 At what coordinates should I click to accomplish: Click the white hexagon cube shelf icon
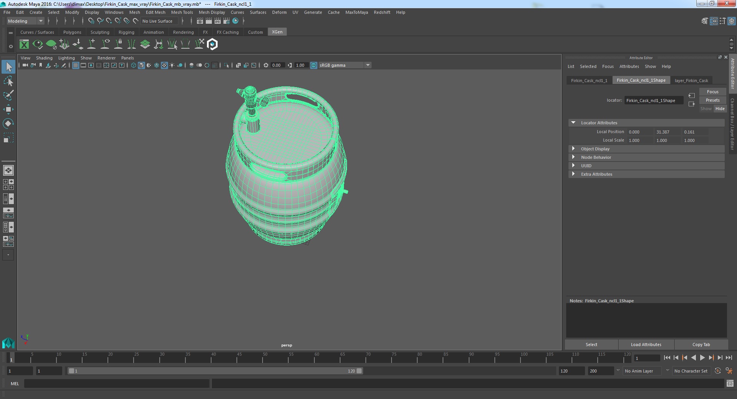212,45
